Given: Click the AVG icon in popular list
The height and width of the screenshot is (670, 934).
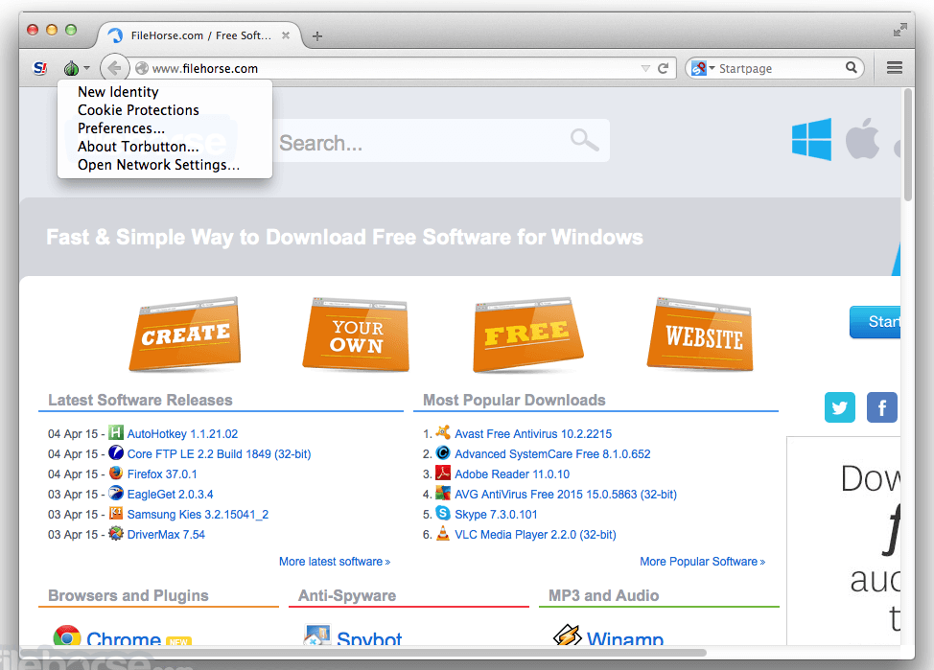Looking at the screenshot, I should click(443, 493).
